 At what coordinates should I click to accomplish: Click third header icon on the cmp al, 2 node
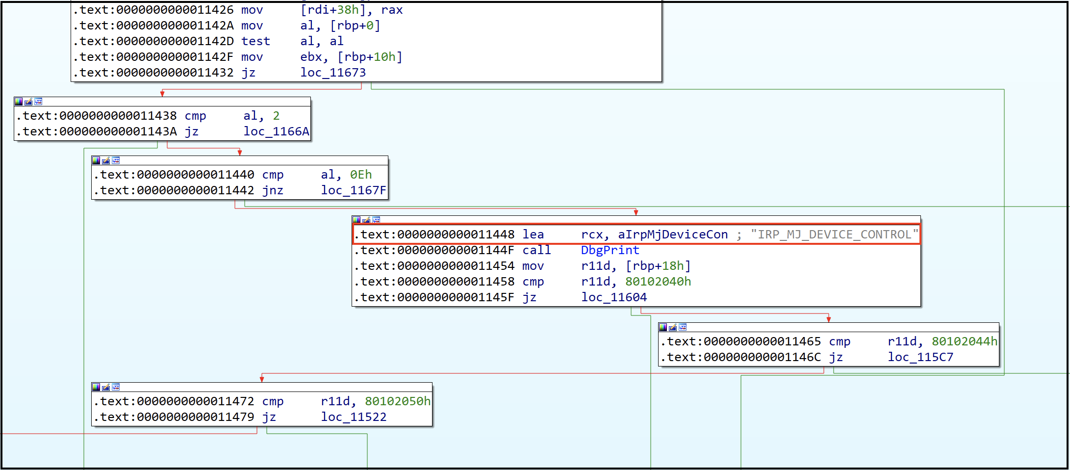pyautogui.click(x=38, y=102)
